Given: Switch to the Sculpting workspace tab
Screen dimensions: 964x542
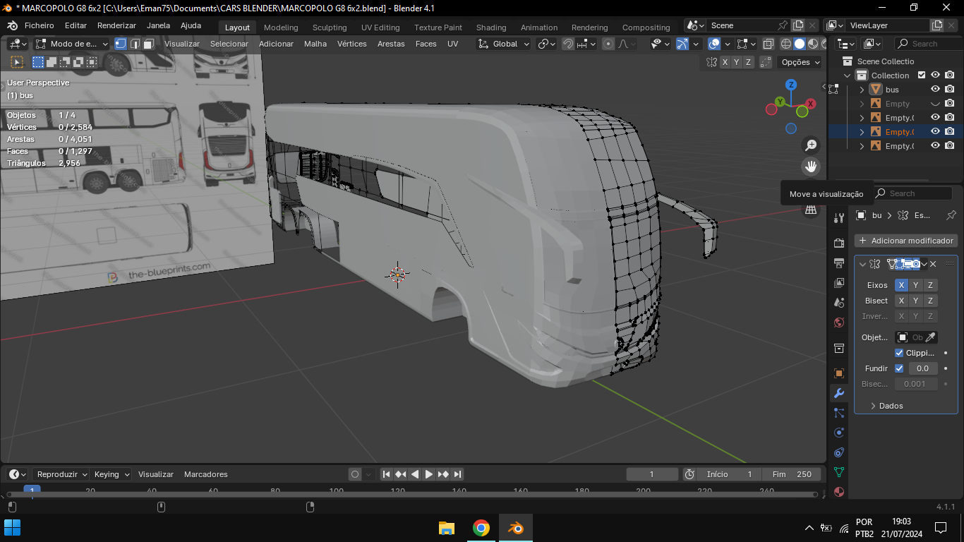Looking at the screenshot, I should 330,28.
